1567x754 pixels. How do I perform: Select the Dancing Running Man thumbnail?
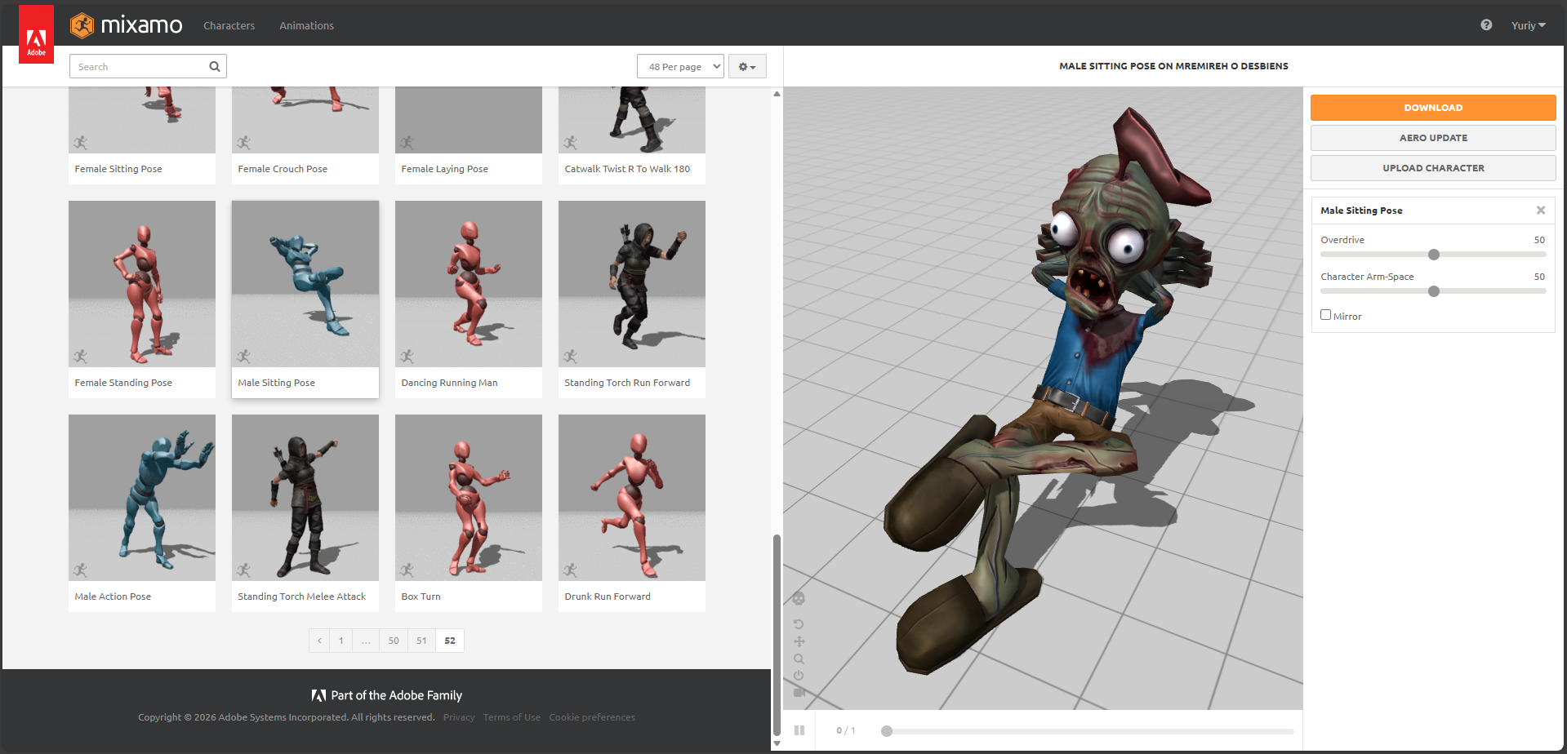pos(468,285)
